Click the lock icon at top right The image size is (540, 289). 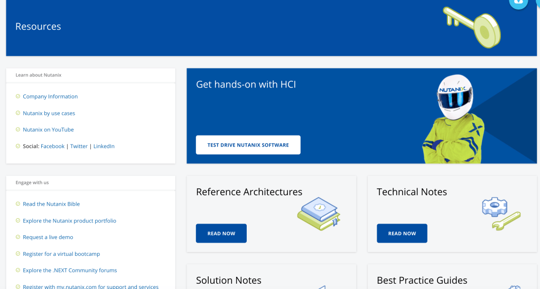click(x=518, y=2)
